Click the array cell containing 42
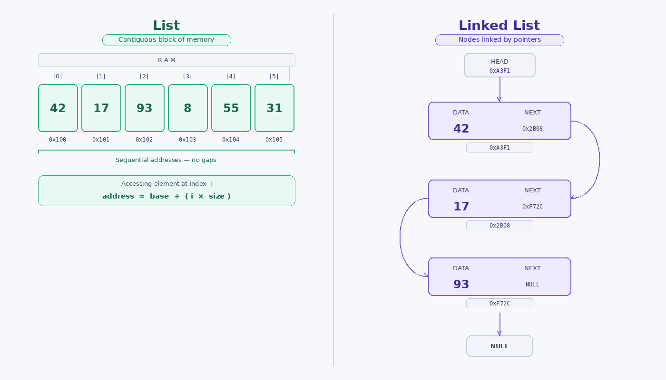666x380 pixels. point(58,108)
